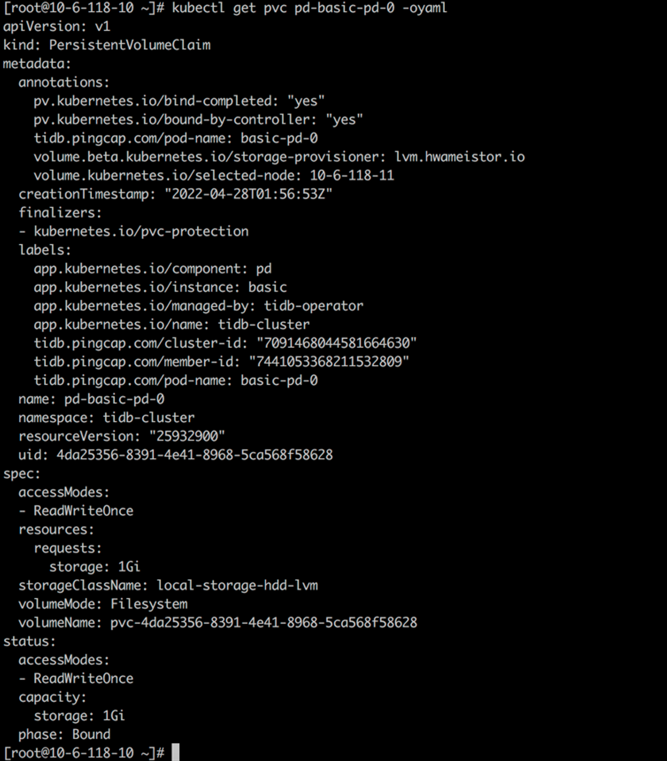Click the cluster-id number string
This screenshot has width=667, height=761.
pos(336,343)
